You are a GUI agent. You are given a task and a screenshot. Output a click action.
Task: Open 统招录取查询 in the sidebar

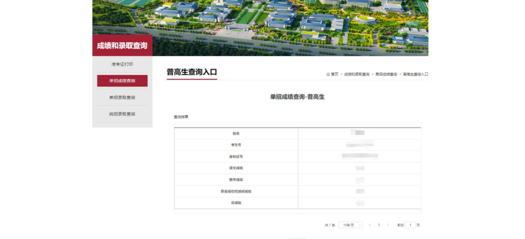[x=122, y=114]
